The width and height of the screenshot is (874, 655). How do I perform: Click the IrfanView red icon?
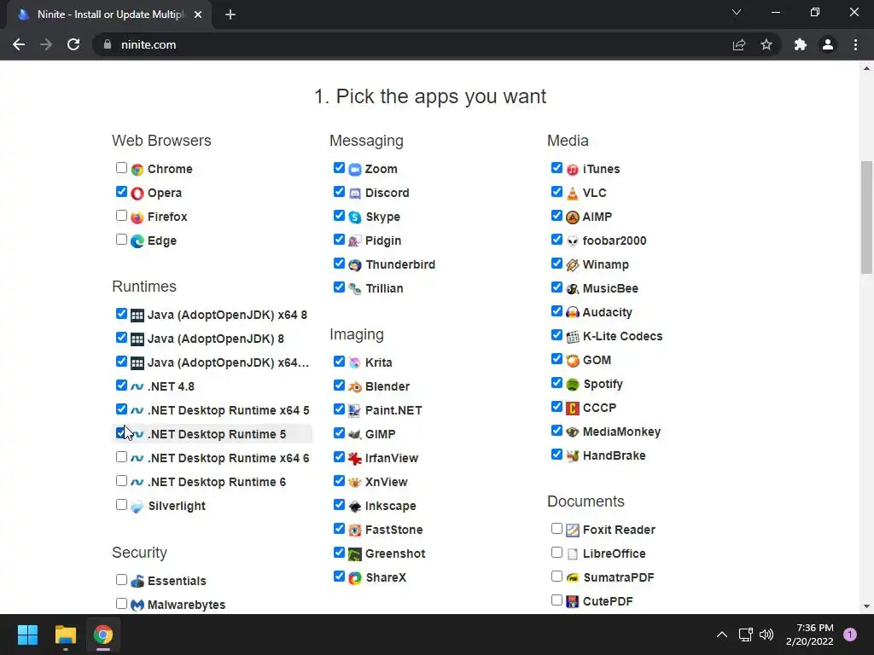coord(354,458)
